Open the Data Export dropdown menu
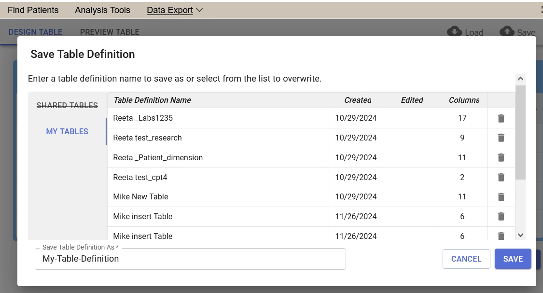543x293 pixels. click(174, 10)
